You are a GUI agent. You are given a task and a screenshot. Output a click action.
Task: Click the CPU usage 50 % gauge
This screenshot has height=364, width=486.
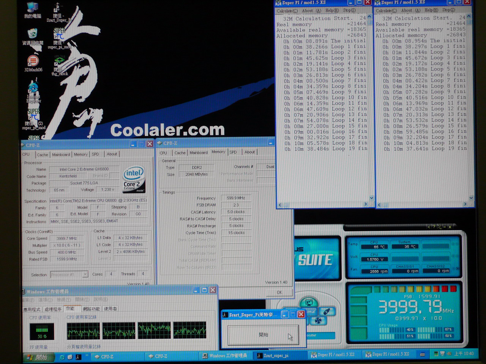coord(42,331)
